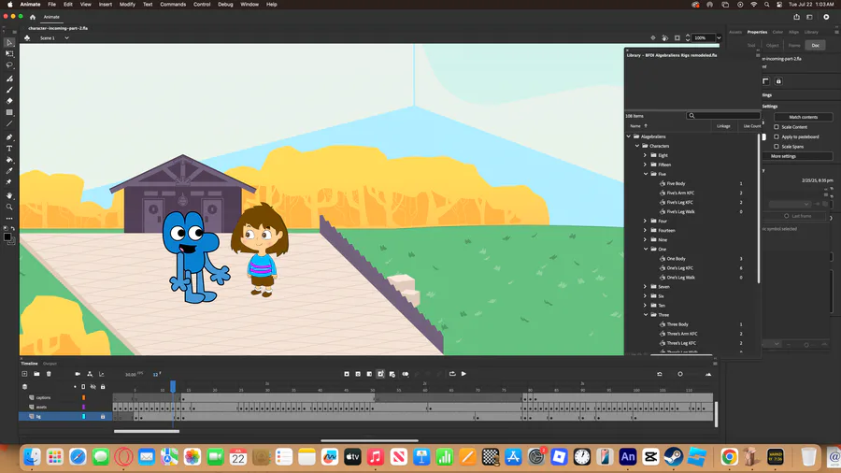The width and height of the screenshot is (841, 473).
Task: Select the Line tool
Action: click(9, 124)
